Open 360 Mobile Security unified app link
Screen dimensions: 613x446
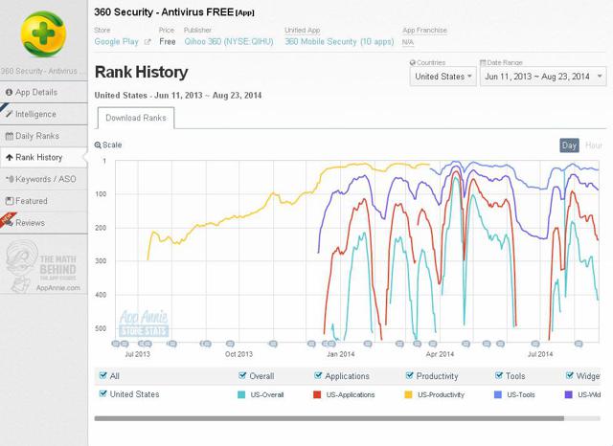(339, 41)
